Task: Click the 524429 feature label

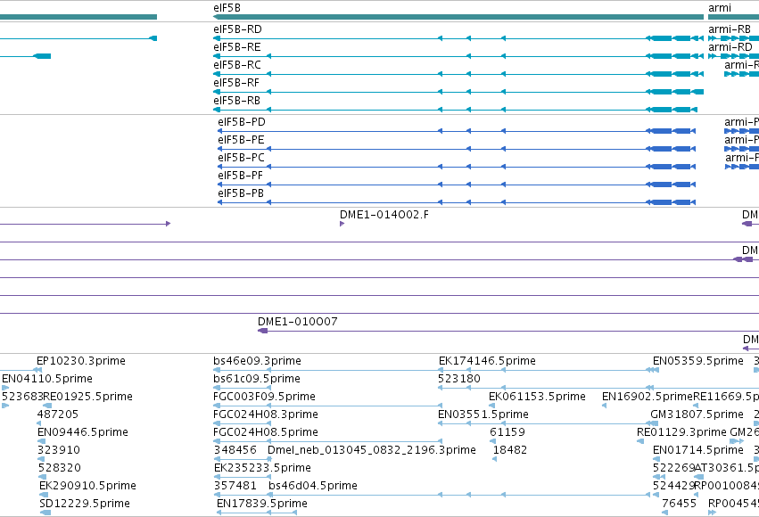Action: click(673, 486)
